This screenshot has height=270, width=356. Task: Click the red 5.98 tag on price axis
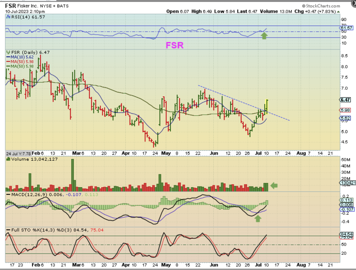pyautogui.click(x=345, y=110)
